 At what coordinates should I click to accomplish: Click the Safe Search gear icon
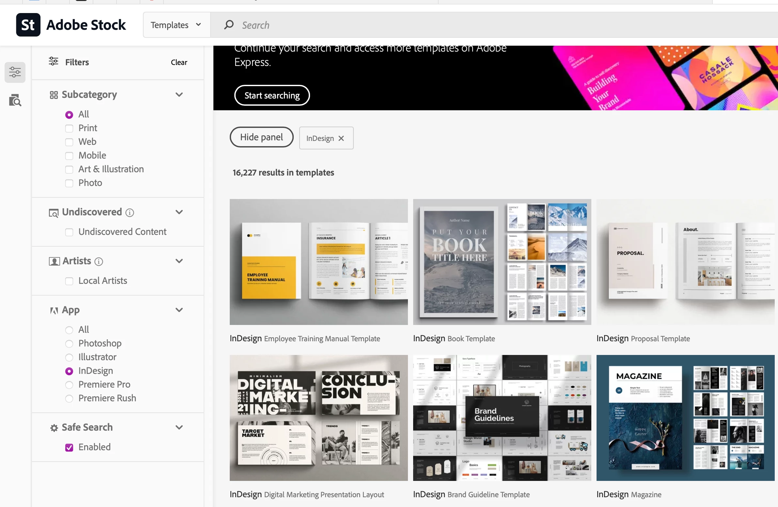tap(54, 428)
